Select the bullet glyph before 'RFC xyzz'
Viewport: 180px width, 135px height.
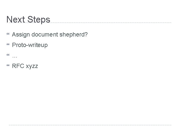pyautogui.click(x=8, y=66)
